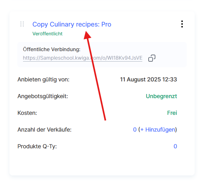Open the three-dot options menu
Viewport: 201px width, 183px height.
(182, 24)
